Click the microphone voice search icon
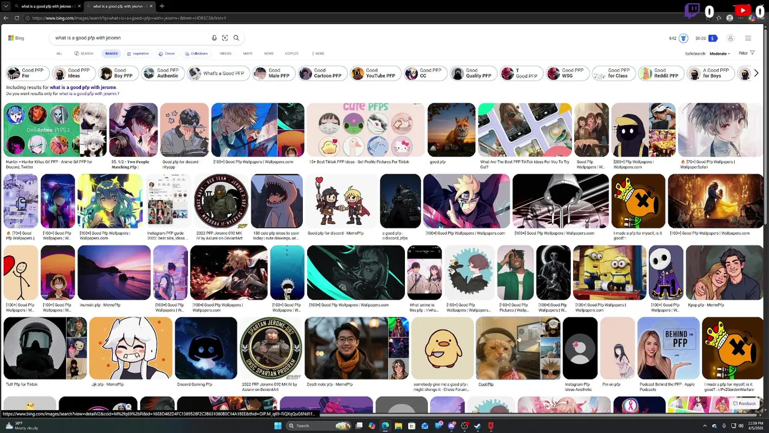 [x=214, y=38]
